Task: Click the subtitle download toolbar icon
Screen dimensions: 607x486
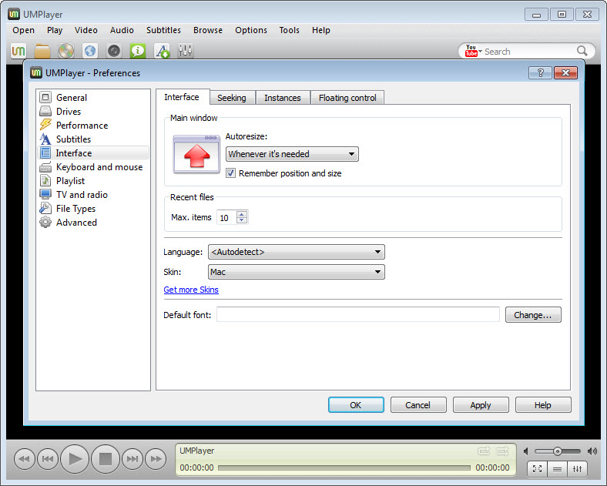Action: click(x=162, y=51)
